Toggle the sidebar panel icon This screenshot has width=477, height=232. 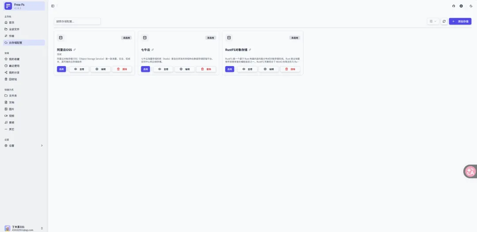click(x=53, y=6)
